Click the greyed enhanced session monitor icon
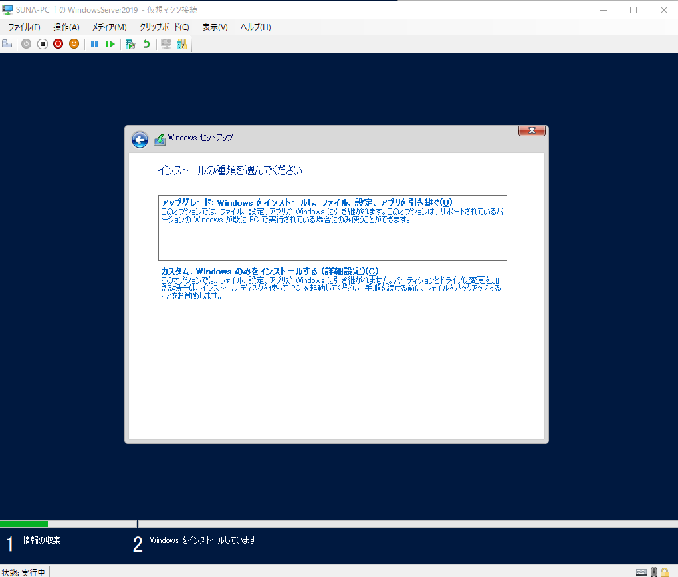The width and height of the screenshot is (678, 577). (x=166, y=44)
